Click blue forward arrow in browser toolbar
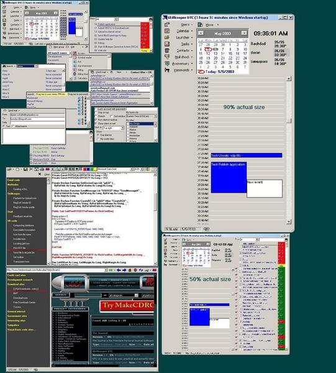 (124, 270)
